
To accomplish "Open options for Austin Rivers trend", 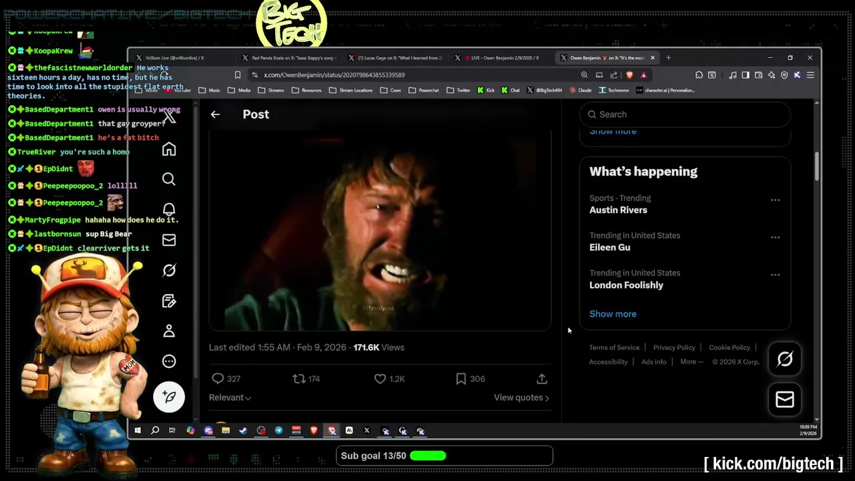I will [x=776, y=200].
